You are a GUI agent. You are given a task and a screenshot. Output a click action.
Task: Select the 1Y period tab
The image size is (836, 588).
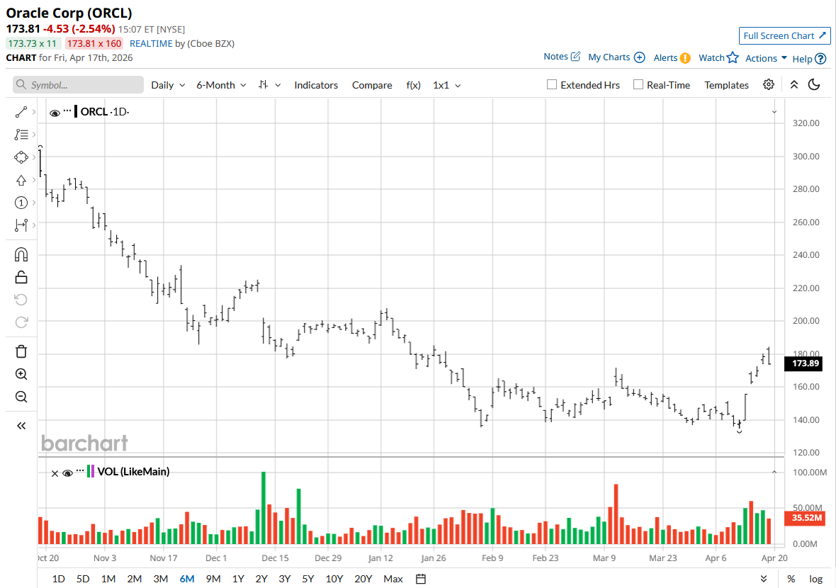click(x=238, y=579)
